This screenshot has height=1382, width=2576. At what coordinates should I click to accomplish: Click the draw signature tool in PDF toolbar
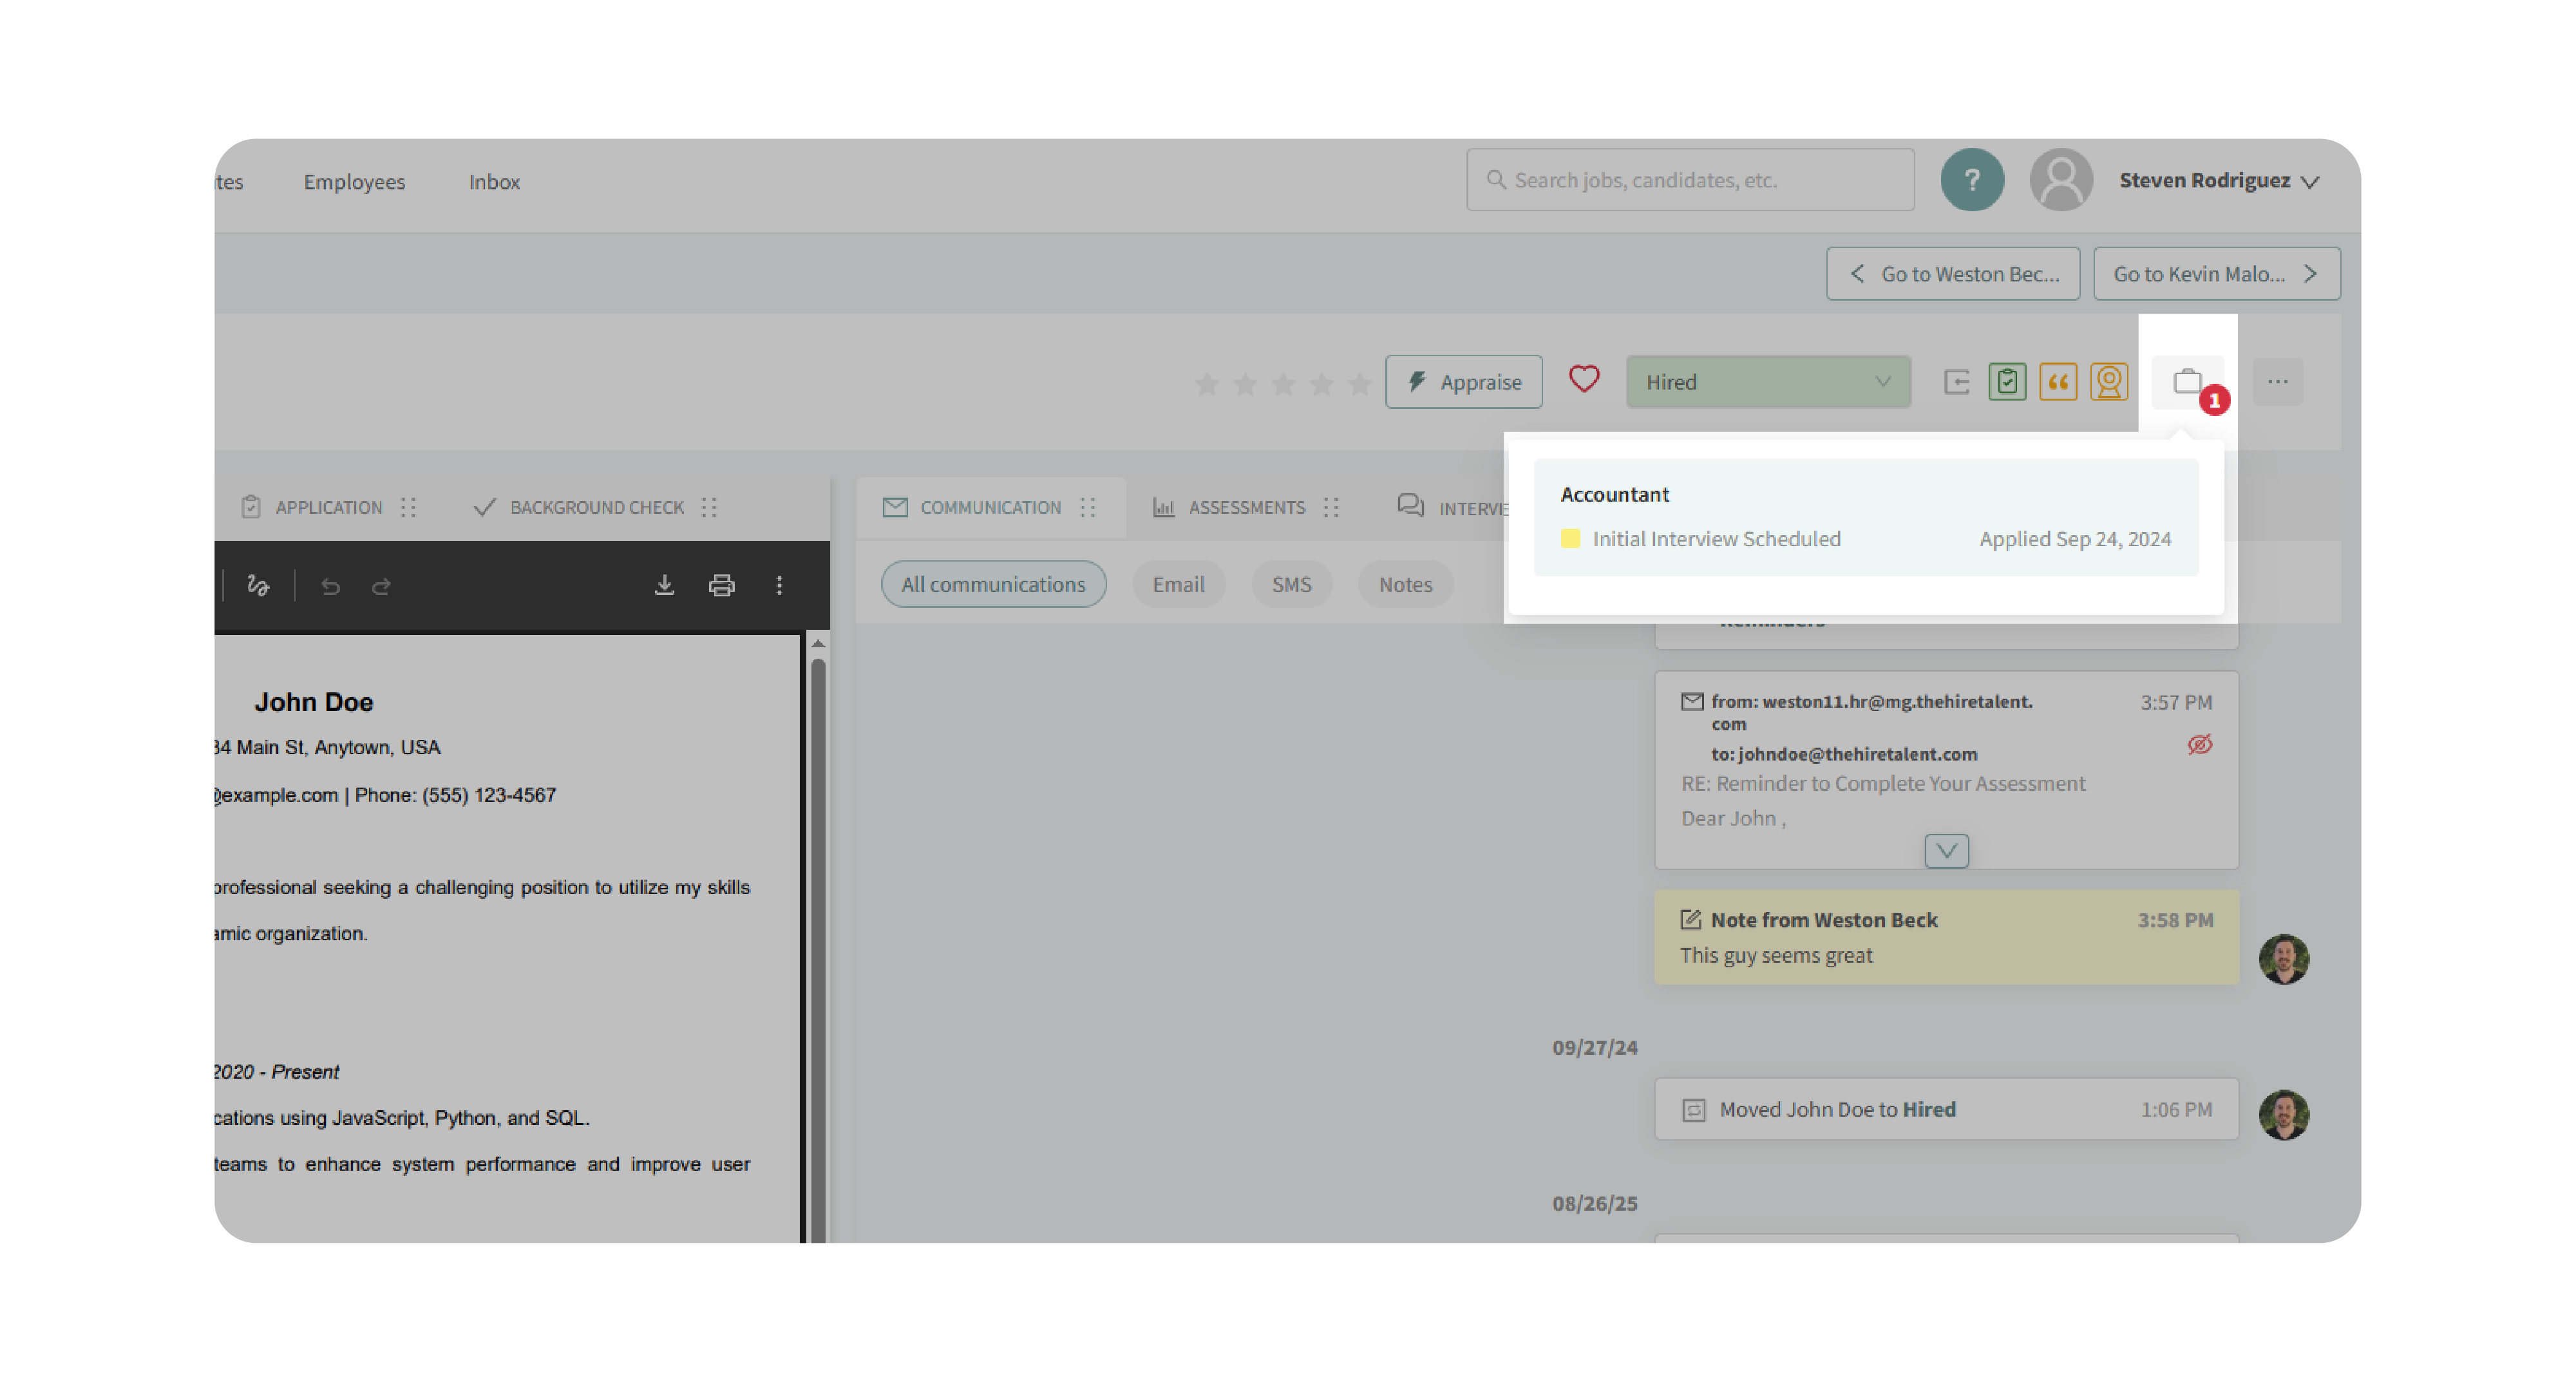coord(258,585)
